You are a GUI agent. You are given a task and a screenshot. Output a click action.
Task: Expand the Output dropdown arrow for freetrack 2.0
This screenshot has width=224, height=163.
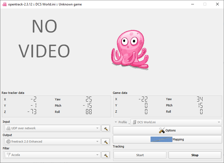tap(98, 142)
